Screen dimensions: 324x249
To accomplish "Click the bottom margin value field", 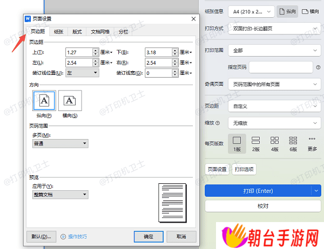I will tap(158, 52).
